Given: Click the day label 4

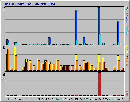Looking at the screenshot, I should pos(20,99).
